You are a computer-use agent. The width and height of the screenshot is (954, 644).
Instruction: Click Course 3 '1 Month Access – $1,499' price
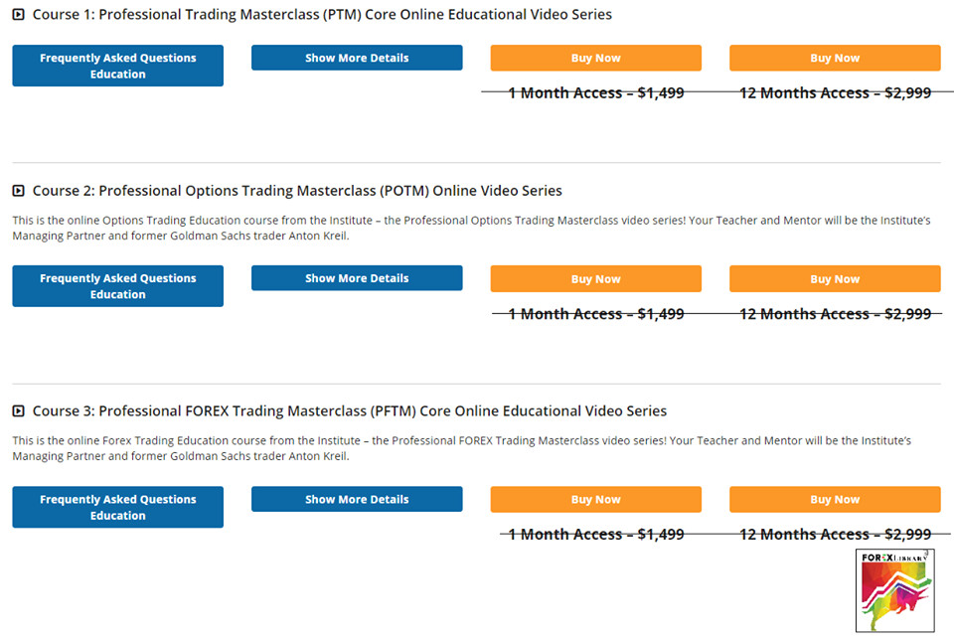click(x=595, y=535)
